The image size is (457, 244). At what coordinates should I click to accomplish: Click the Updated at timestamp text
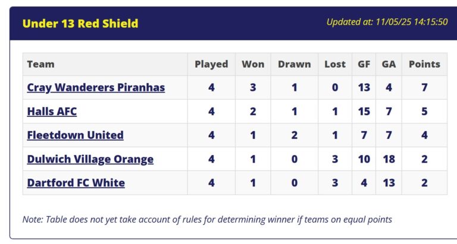coord(387,22)
